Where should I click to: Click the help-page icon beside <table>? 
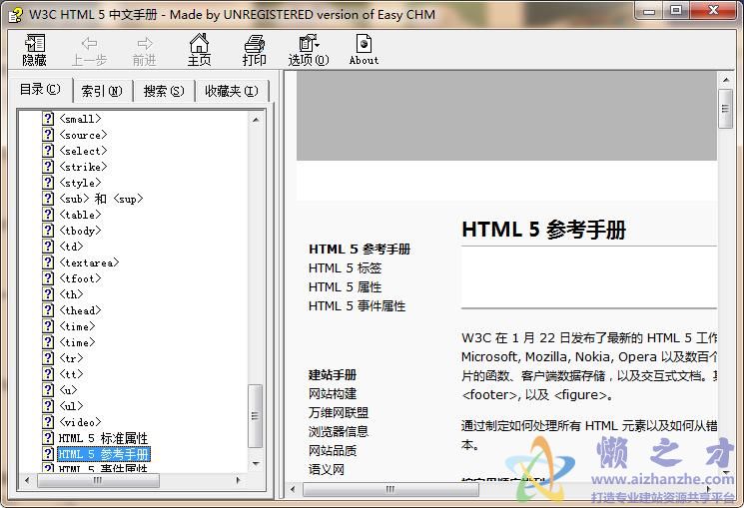pos(48,215)
